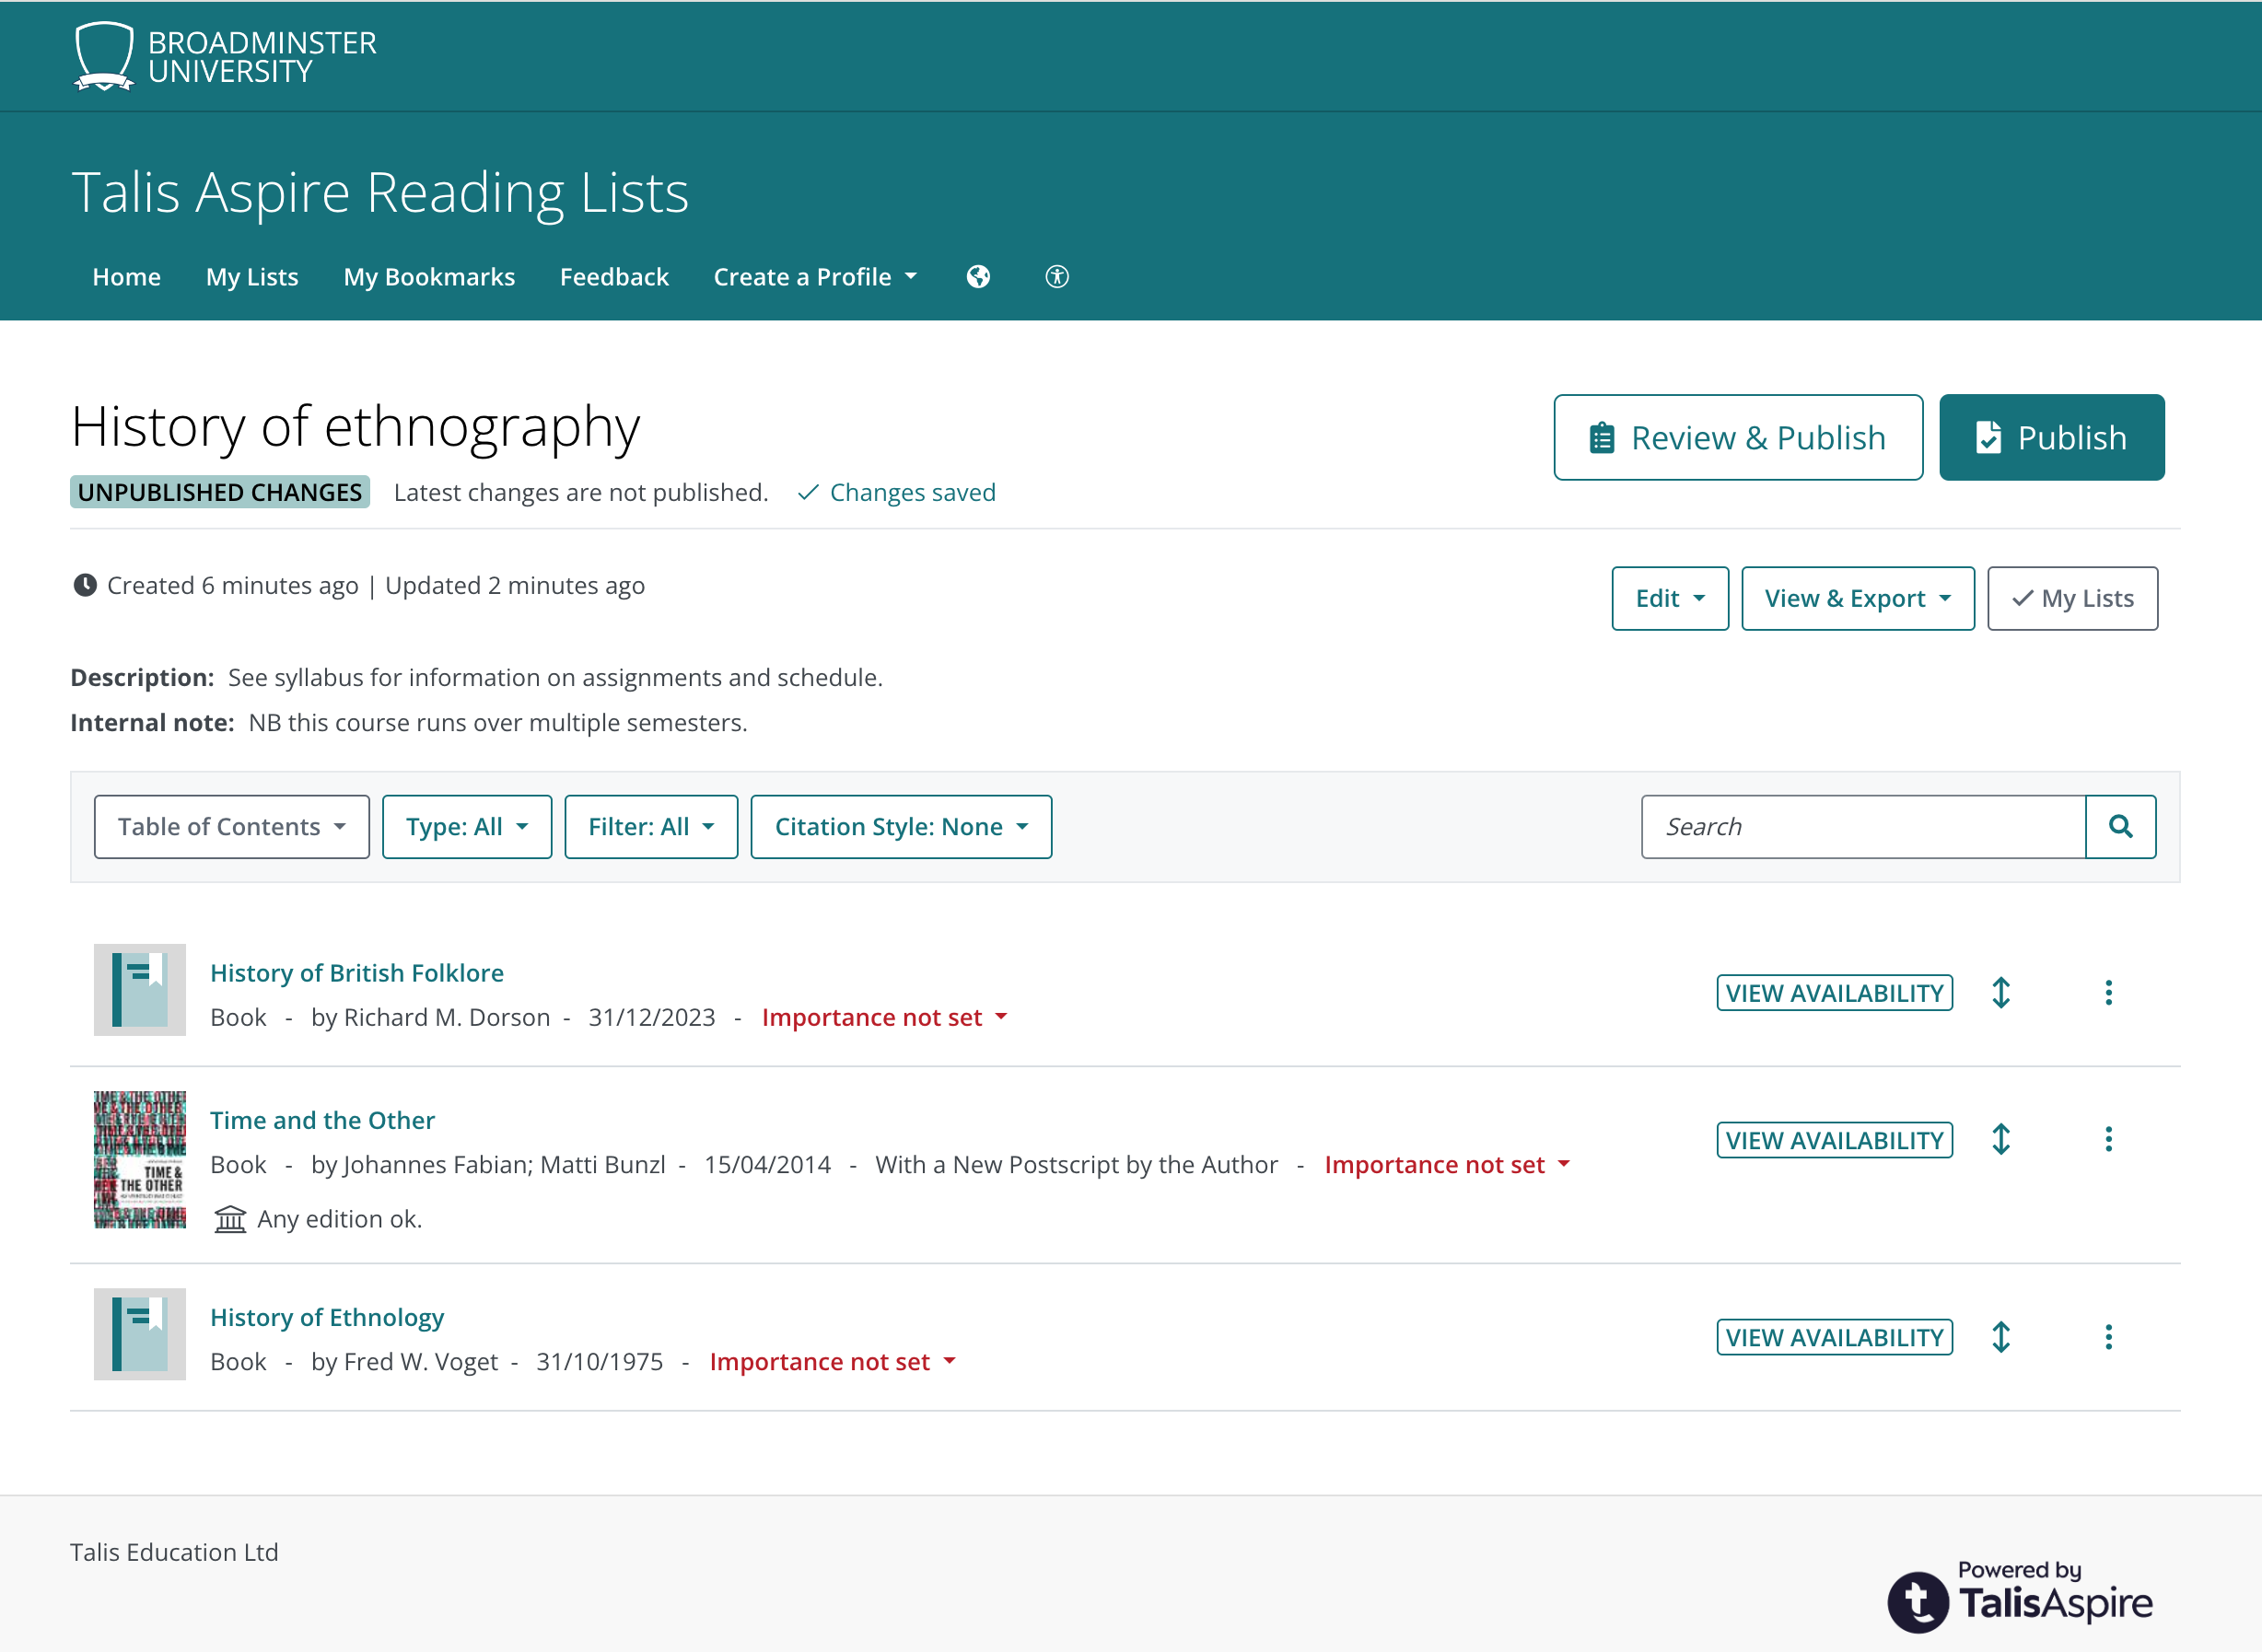
Task: Open Feedback in navigation
Action: 614,277
